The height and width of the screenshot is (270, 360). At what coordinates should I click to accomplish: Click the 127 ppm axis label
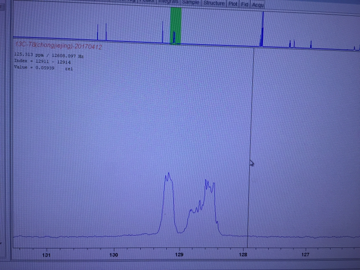point(305,254)
